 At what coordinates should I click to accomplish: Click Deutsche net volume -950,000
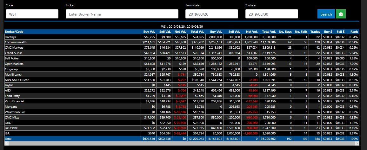tap(251, 128)
